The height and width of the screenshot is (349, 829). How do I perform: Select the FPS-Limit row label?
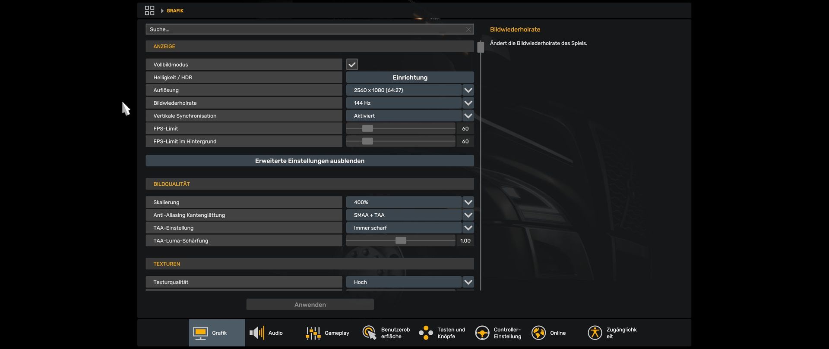(244, 128)
